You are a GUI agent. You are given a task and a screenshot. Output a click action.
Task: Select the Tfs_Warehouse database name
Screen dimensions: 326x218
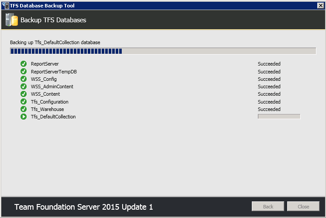click(x=48, y=109)
